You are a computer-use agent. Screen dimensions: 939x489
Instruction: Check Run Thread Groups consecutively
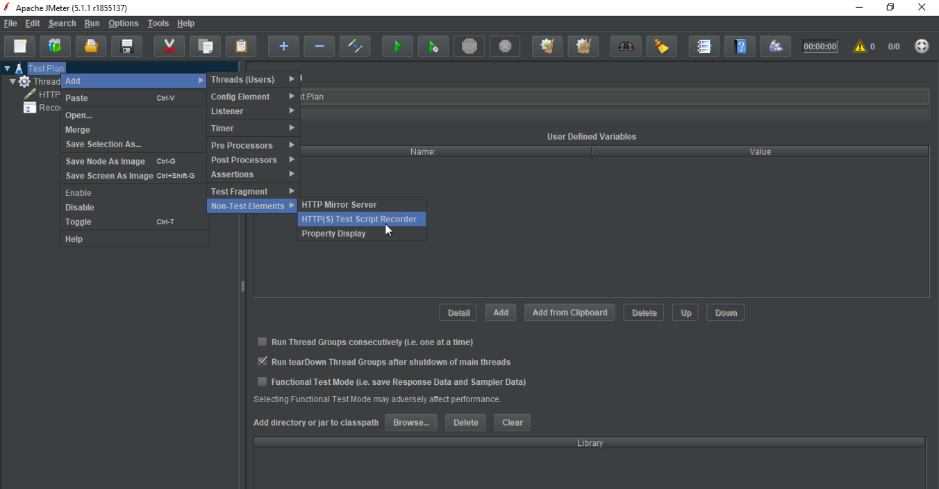262,342
